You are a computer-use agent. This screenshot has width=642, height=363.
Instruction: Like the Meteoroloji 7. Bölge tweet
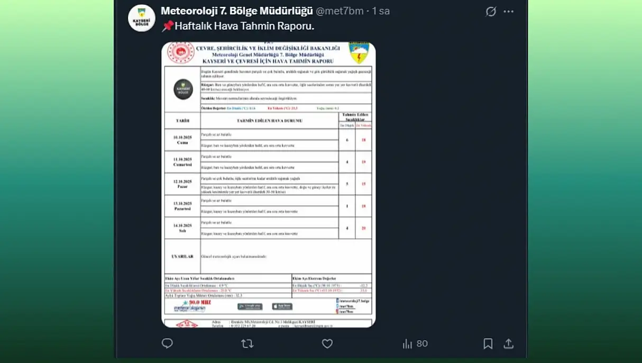[327, 343]
